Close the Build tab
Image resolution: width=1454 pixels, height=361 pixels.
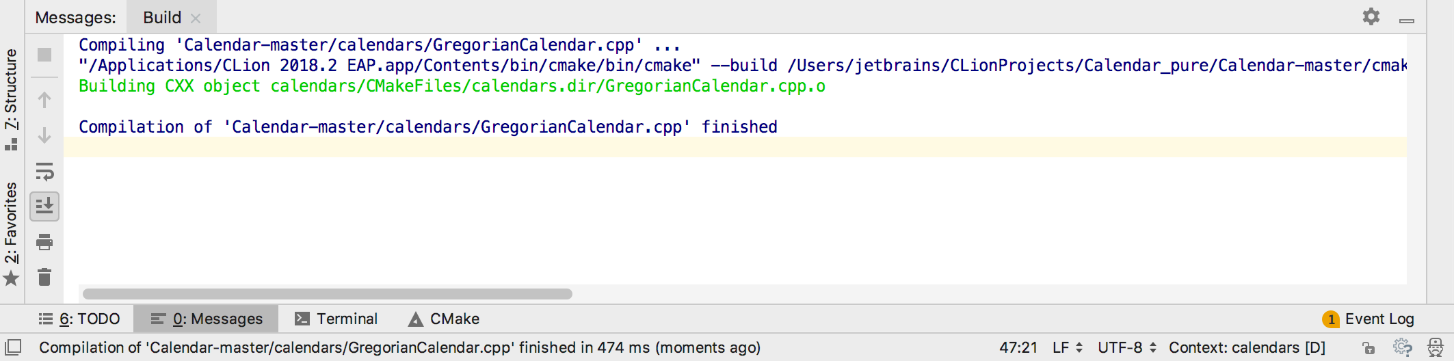tap(196, 18)
